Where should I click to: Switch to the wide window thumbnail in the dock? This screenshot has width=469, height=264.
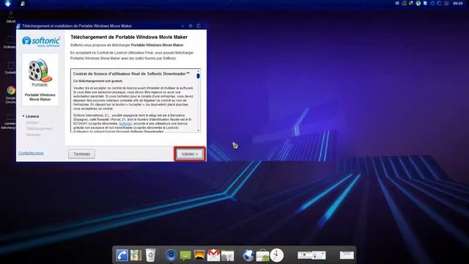(x=311, y=255)
